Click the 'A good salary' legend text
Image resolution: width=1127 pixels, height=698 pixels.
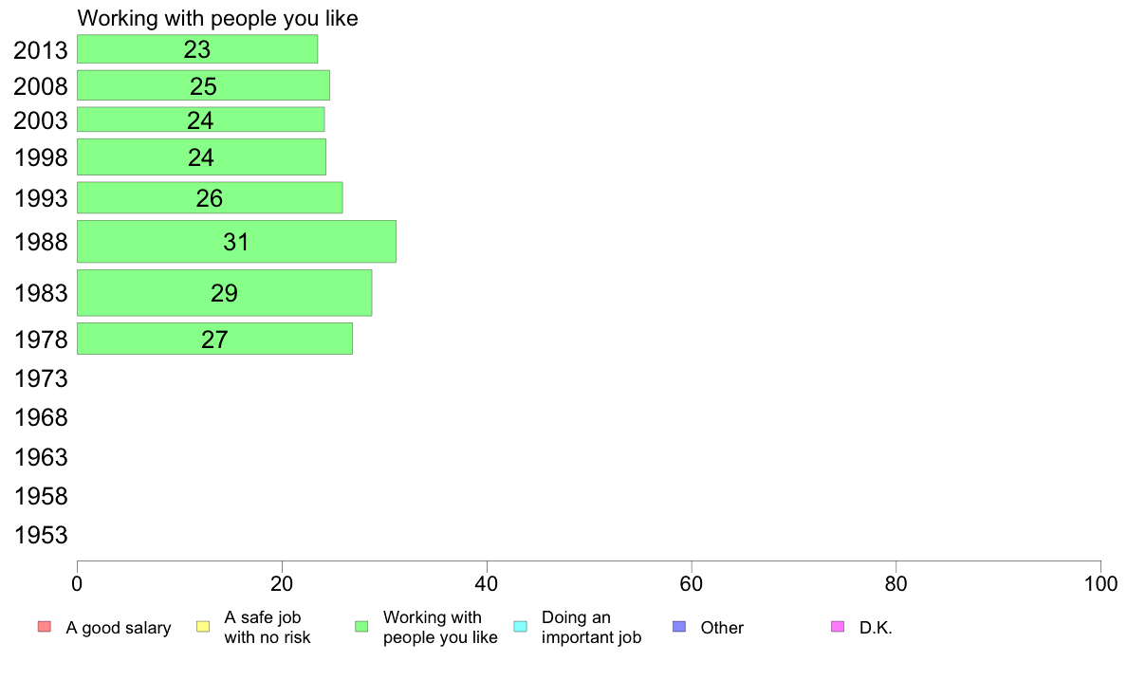(119, 628)
